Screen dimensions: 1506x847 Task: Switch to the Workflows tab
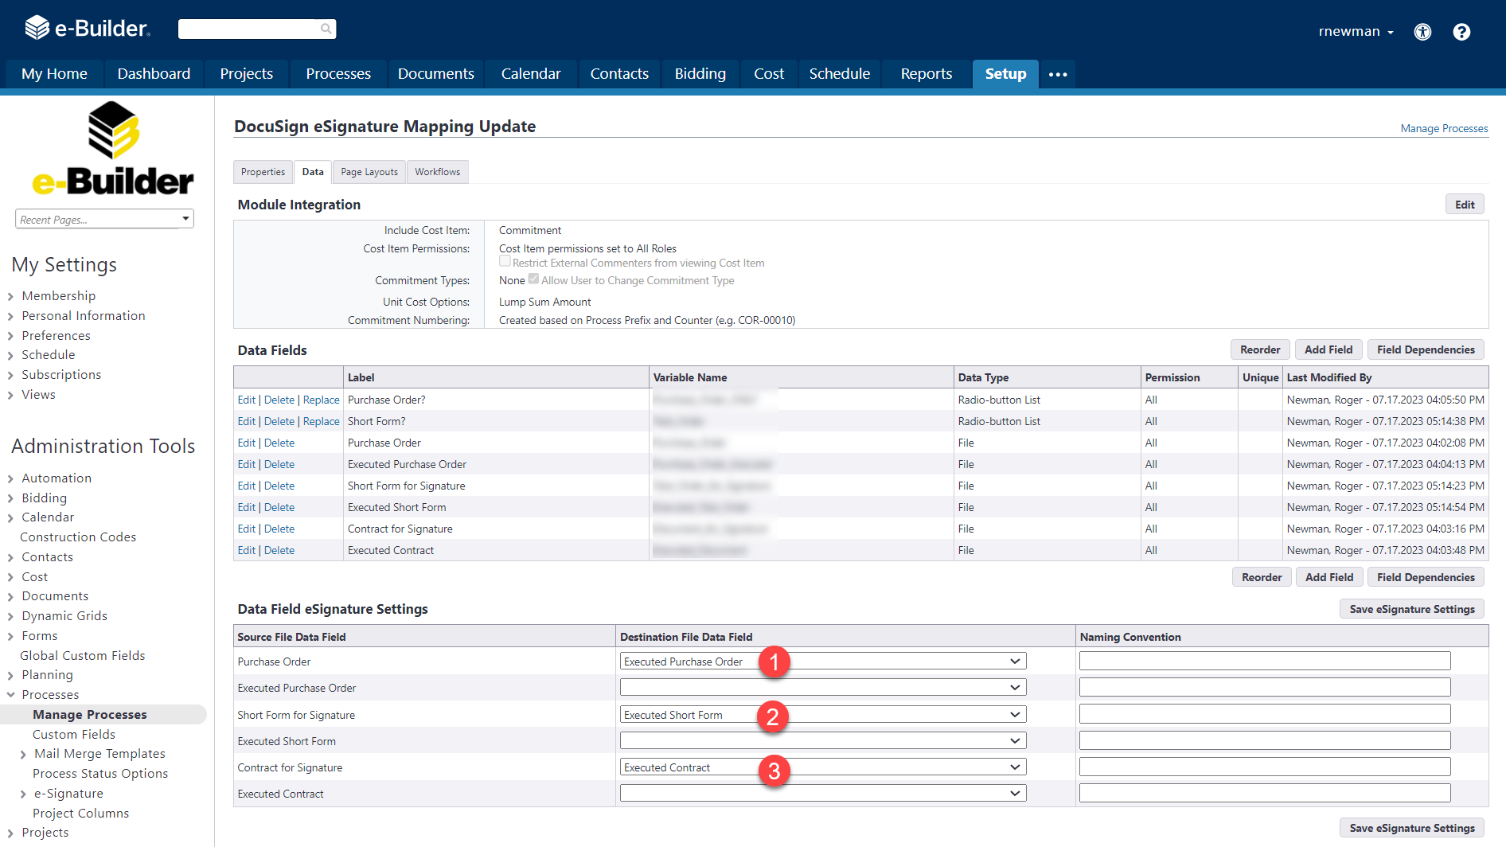437,172
